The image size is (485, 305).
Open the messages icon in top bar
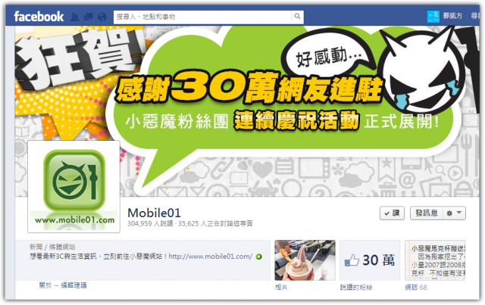click(89, 17)
